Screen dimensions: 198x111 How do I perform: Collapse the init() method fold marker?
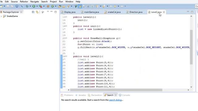[66, 26]
